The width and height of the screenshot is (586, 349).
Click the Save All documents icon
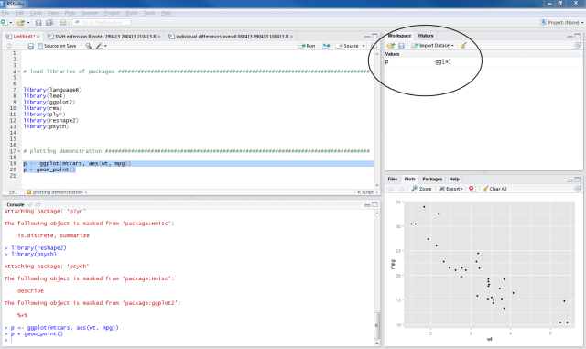[x=49, y=23]
